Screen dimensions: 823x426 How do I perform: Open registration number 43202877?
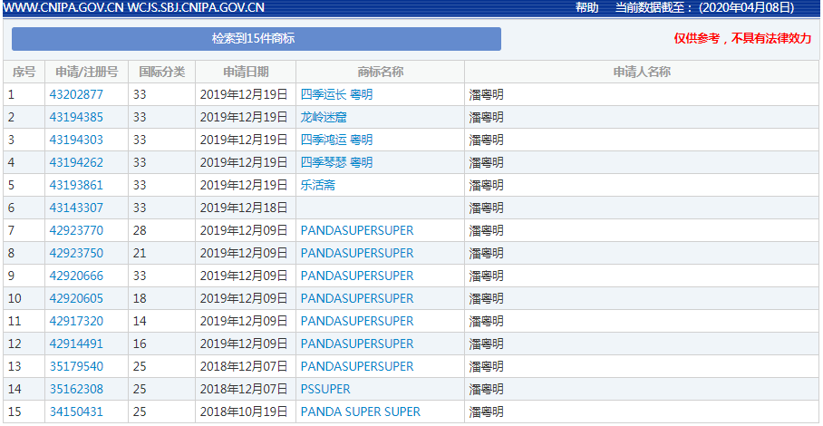point(76,94)
